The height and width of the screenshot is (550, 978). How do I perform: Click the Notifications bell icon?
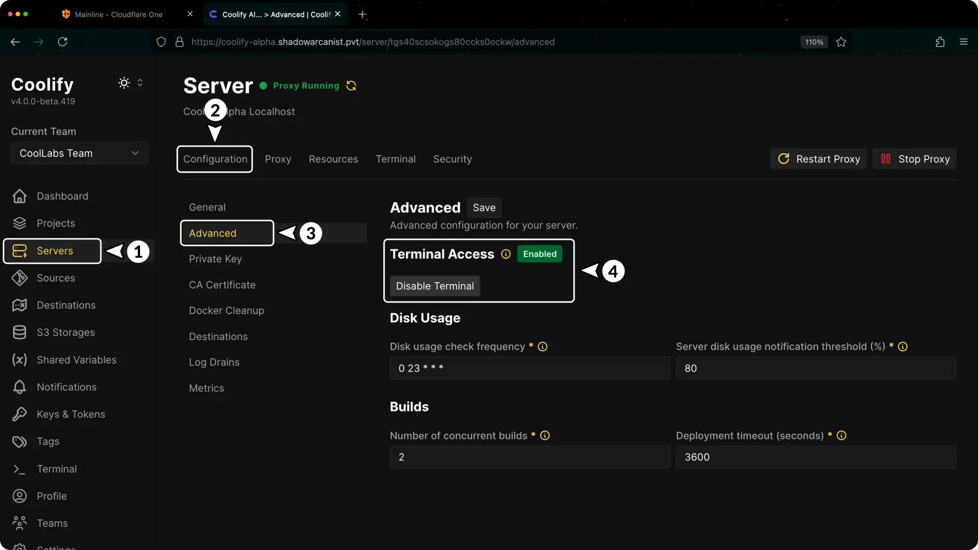tap(19, 387)
